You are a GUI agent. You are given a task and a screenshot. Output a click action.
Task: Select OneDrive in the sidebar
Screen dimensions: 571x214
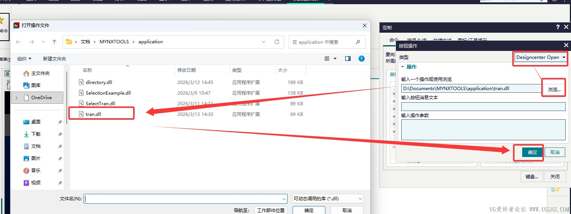[38, 97]
